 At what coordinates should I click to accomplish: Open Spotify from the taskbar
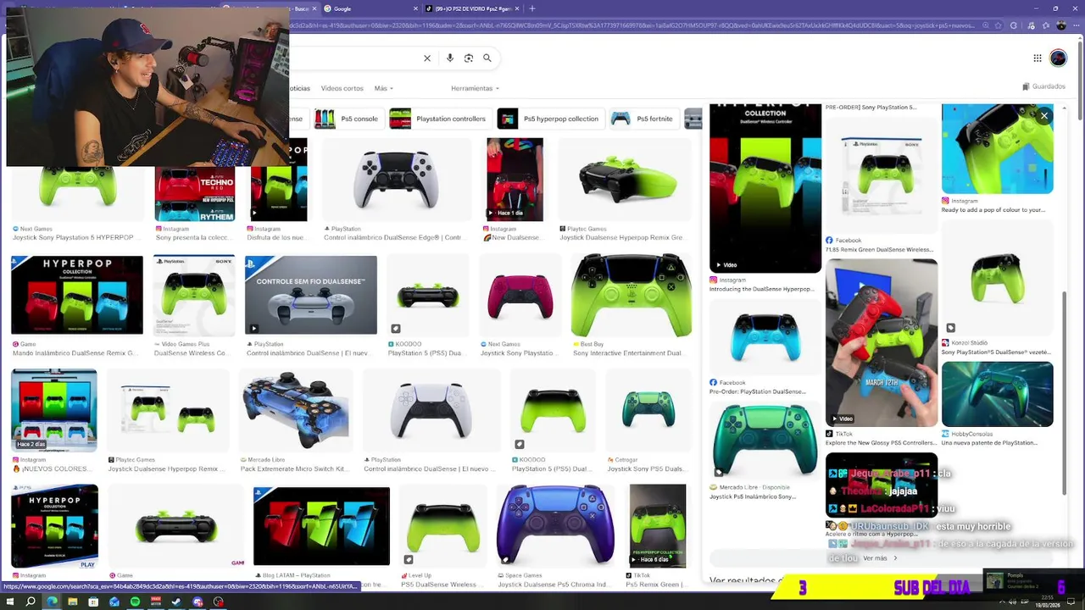point(135,602)
